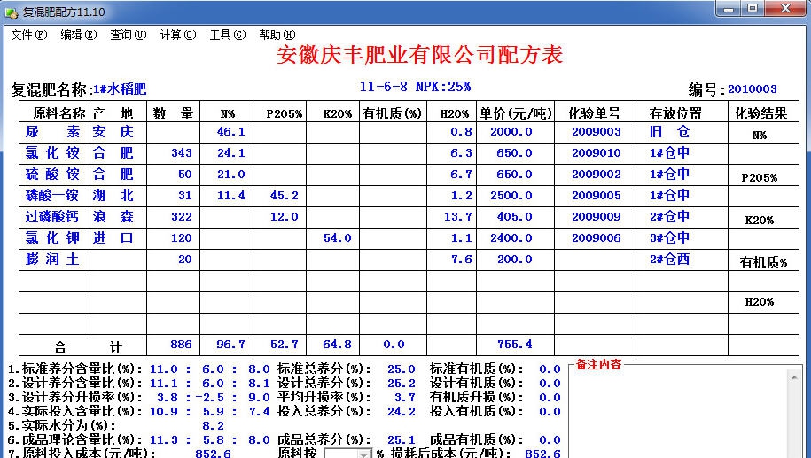Click unit price 200.0 for 膨润土
This screenshot has height=458, width=811.
tap(515, 260)
